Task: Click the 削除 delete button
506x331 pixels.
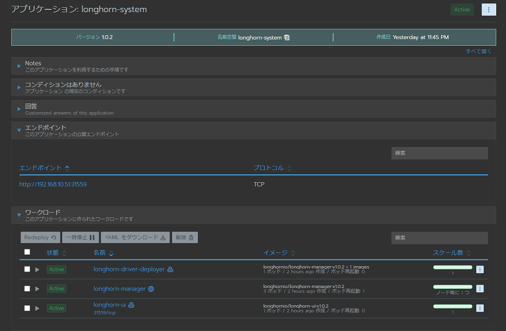Action: point(185,237)
